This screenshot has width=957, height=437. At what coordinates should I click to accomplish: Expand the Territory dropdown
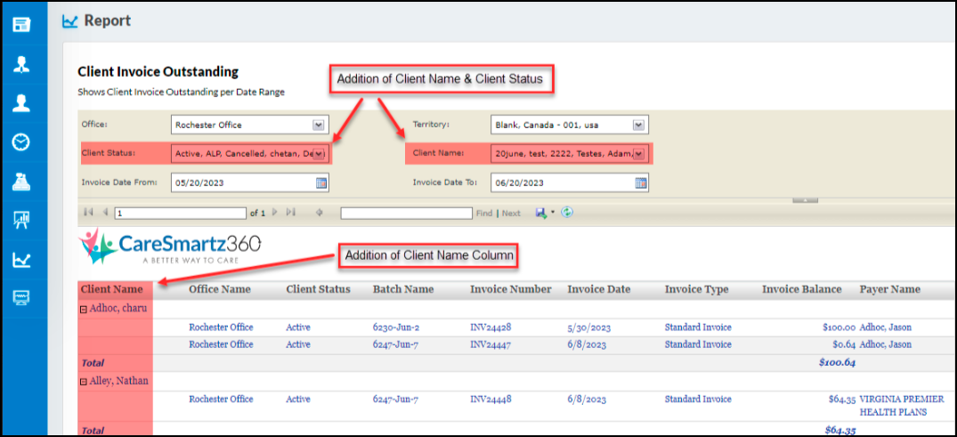click(638, 125)
